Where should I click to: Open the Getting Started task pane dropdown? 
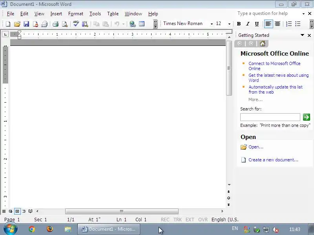302,35
